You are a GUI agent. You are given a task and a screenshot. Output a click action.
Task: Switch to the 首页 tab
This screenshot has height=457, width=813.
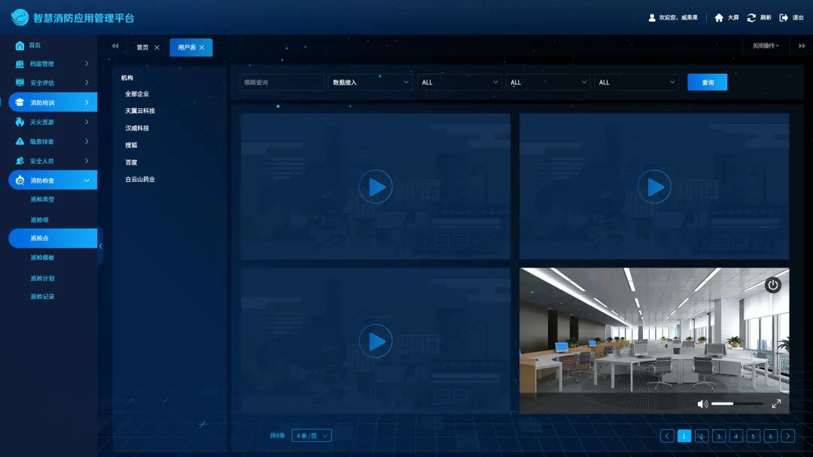pyautogui.click(x=142, y=47)
